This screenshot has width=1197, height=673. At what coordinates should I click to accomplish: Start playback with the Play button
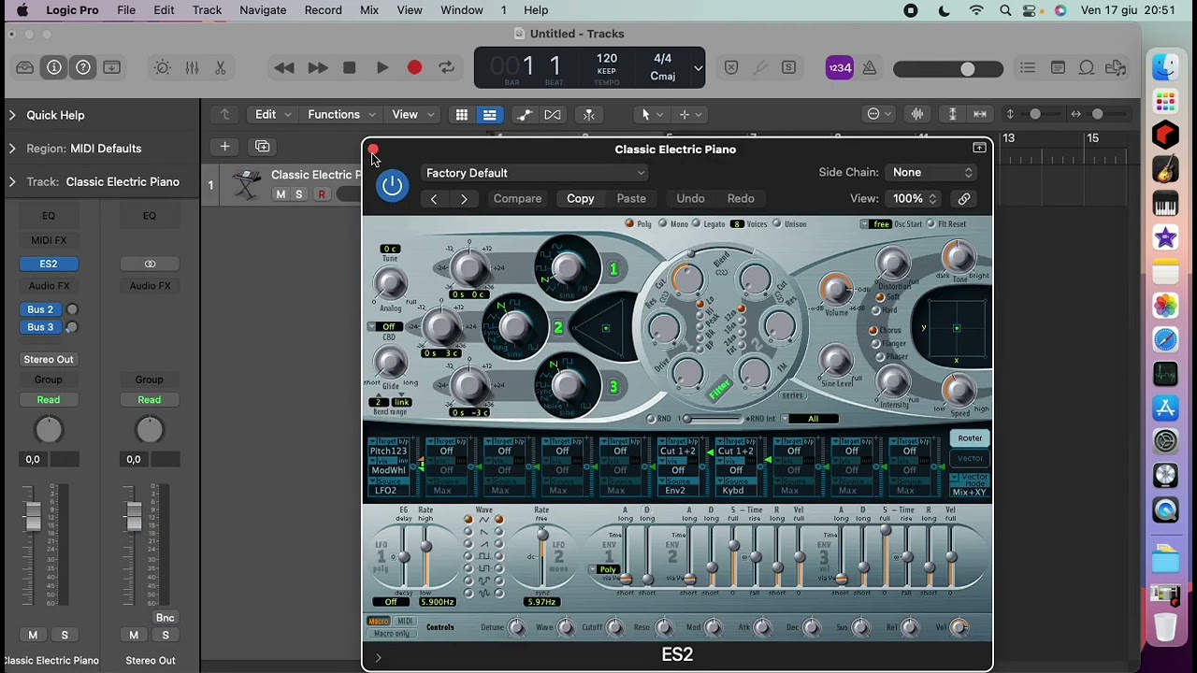(382, 67)
